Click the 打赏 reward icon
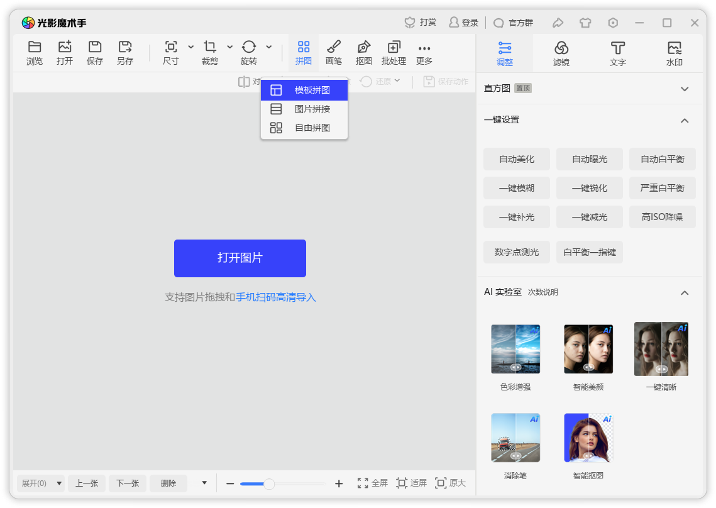 (x=421, y=22)
